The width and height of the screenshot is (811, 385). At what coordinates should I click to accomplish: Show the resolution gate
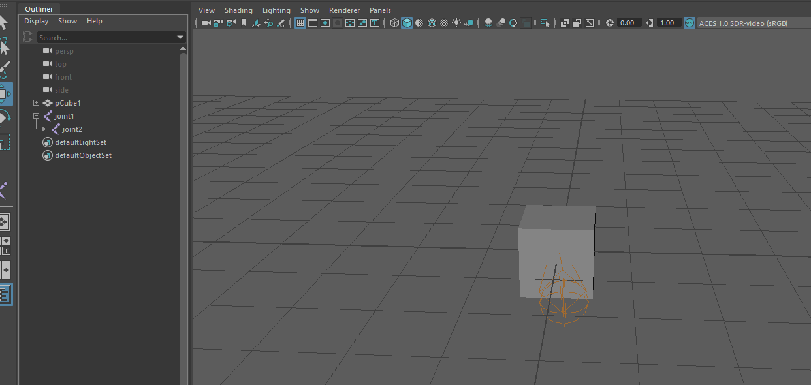(x=325, y=22)
